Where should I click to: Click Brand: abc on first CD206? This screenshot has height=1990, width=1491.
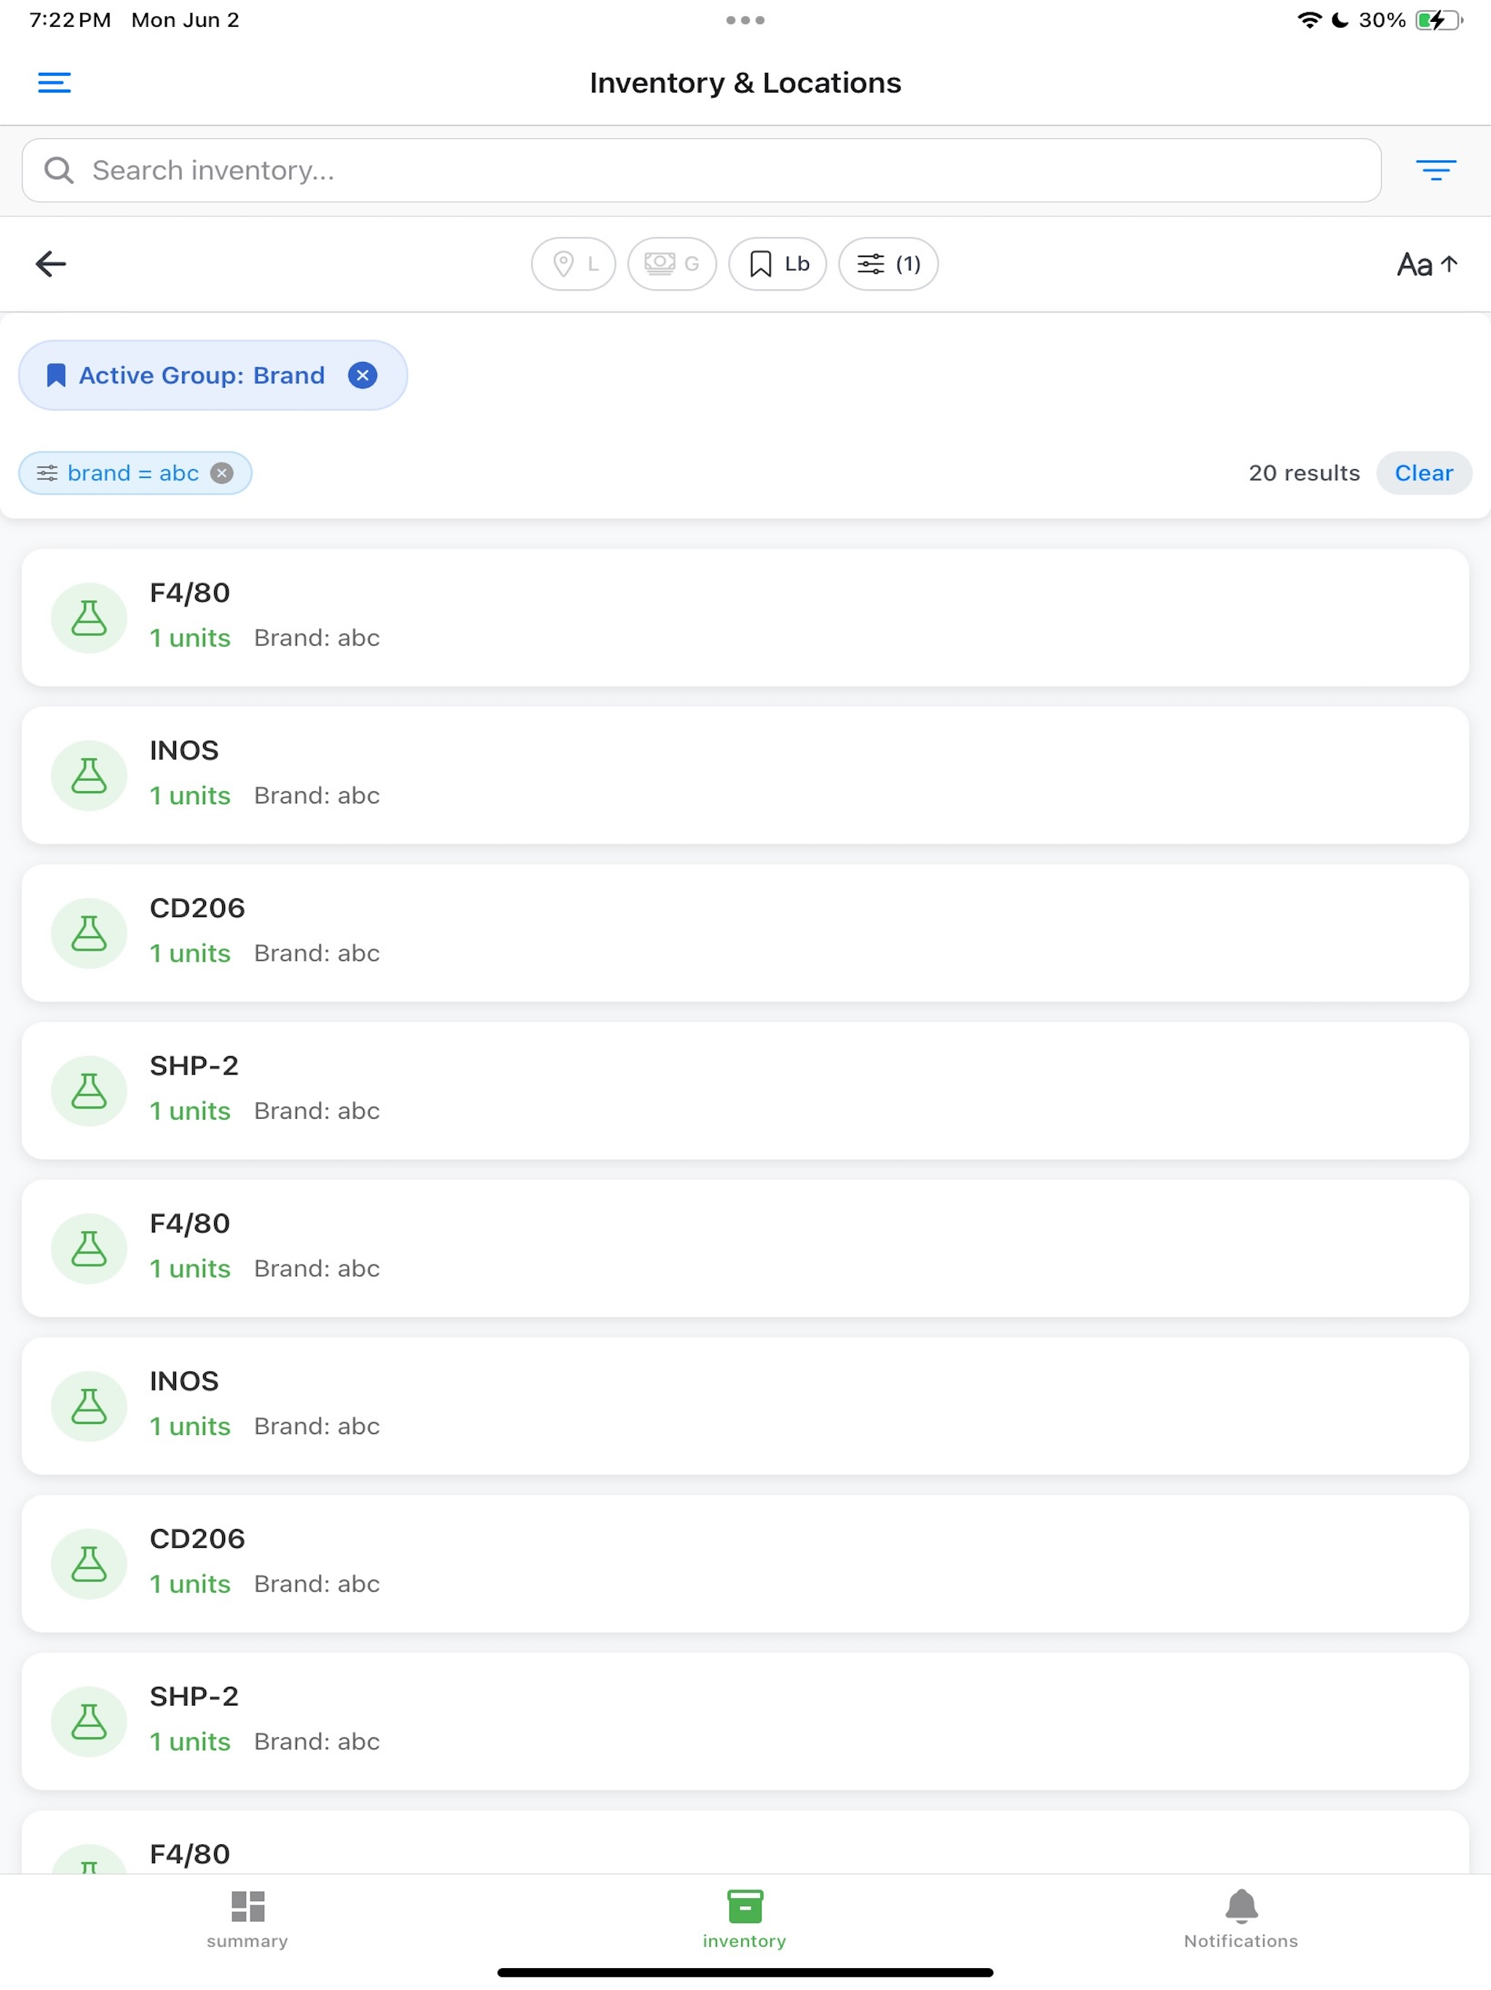point(317,953)
